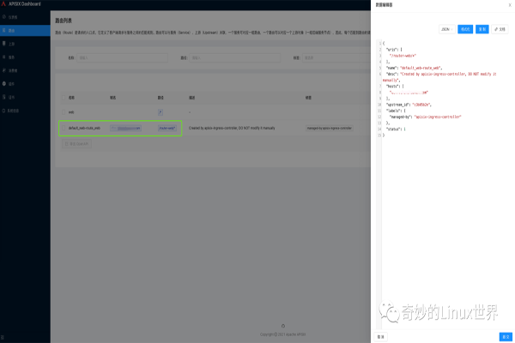
Task: Check the checkbox for default_web-route_web row
Action: pyautogui.click(x=64, y=128)
